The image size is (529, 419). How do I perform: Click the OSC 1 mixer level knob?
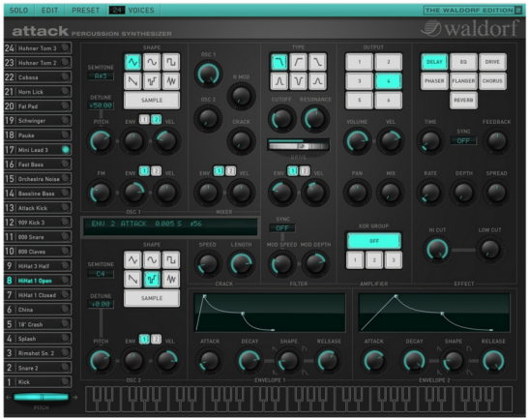pos(208,74)
